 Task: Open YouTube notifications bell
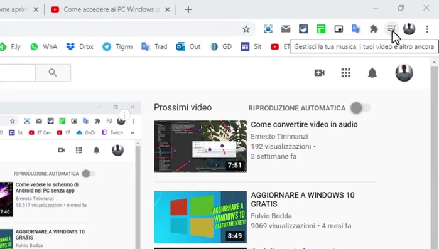pos(372,73)
